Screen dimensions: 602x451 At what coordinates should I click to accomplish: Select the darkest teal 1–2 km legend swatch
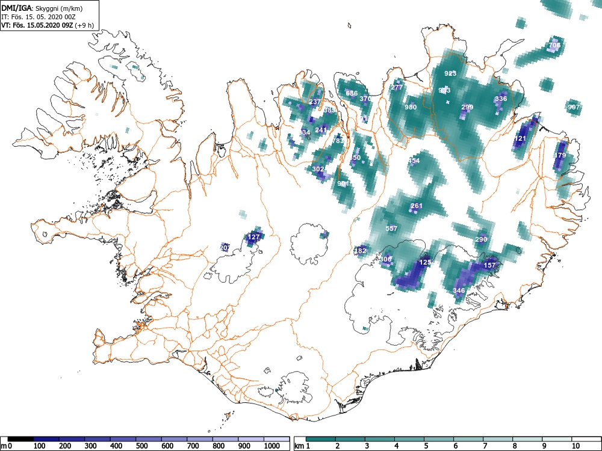pyautogui.click(x=321, y=439)
